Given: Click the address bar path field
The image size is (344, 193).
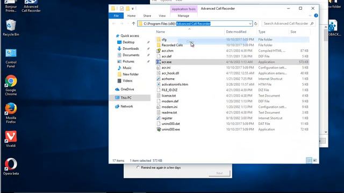Looking at the screenshot, I should click(x=195, y=24).
